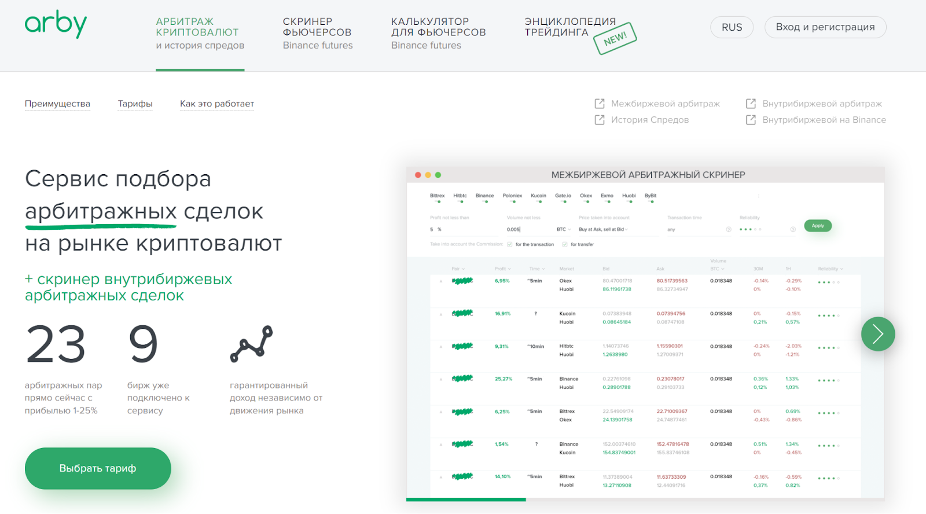Click the external-link icon beside Межбиржевой арбитраж
Image resolution: width=926 pixels, height=514 pixels.
pos(600,104)
